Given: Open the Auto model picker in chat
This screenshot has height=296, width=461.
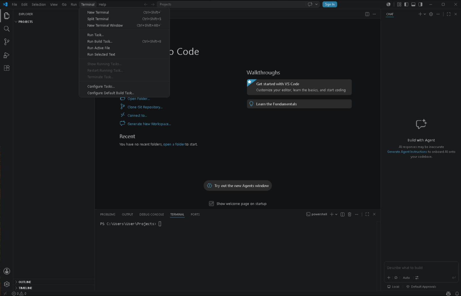Looking at the screenshot, I should click(x=406, y=278).
